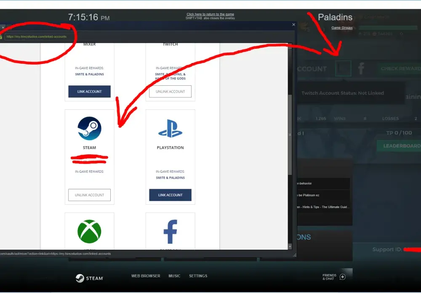Viewport: 421px width, 293px height.
Task: Click the secure lock icon beside the URL
Action: (1, 37)
